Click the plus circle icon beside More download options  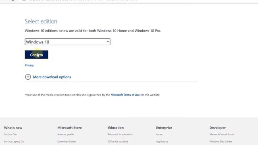28,77
